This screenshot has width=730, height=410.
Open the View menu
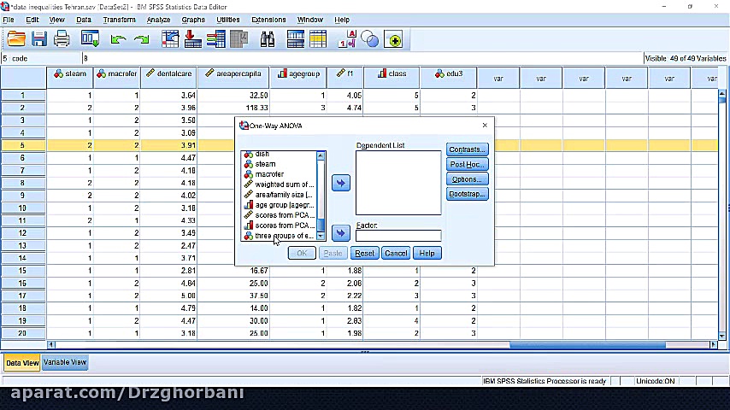[56, 20]
